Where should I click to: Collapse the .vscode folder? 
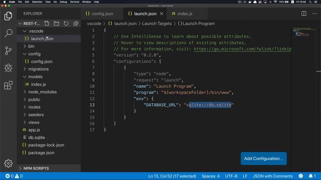25,31
